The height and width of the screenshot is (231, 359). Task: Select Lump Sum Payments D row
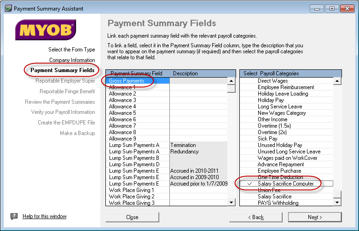coord(134,164)
